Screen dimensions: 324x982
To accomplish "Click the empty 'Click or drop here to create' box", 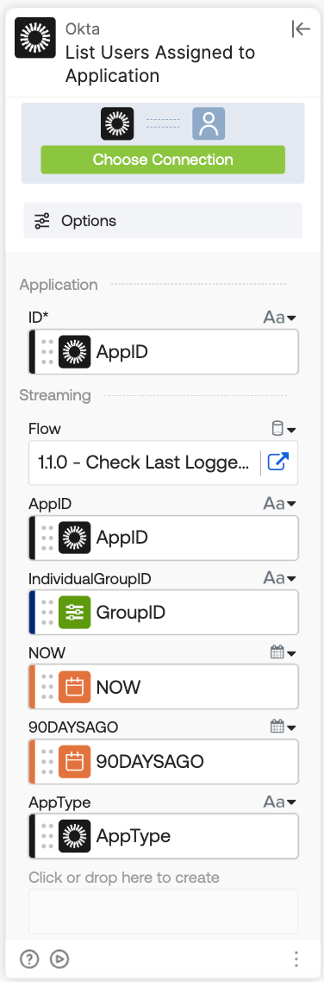I will pos(163,911).
